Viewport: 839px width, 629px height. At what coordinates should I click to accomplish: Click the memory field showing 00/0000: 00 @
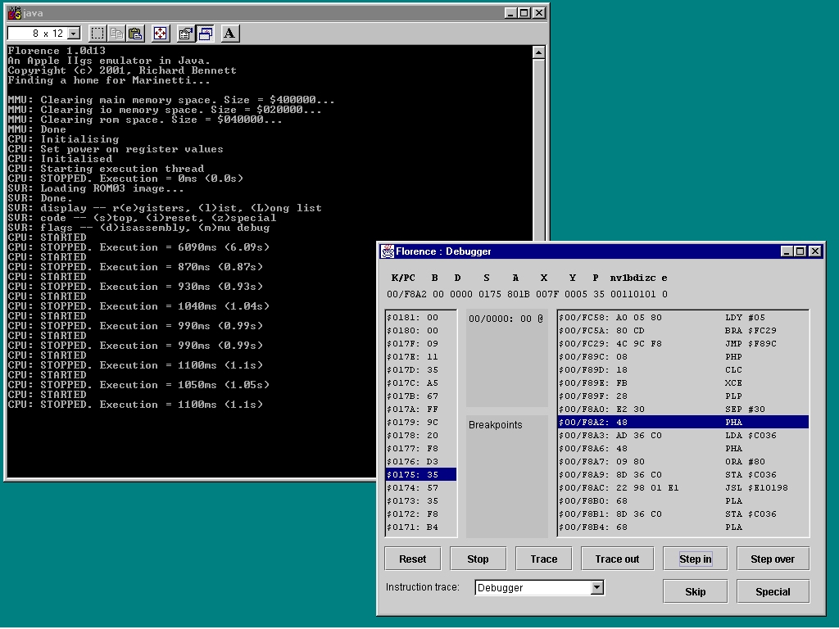coord(506,319)
